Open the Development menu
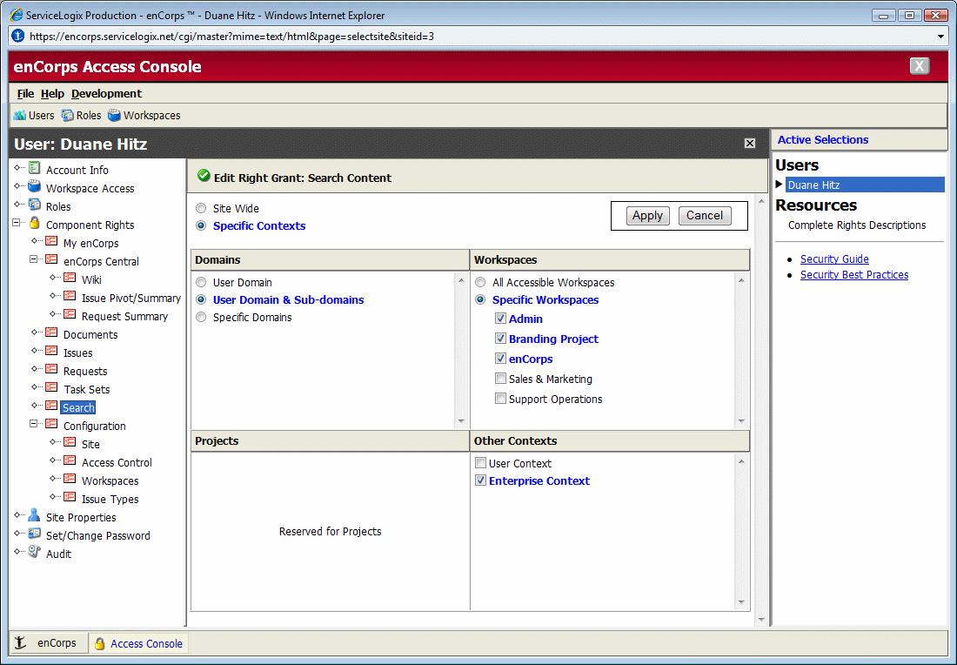This screenshot has height=665, width=957. pyautogui.click(x=106, y=93)
